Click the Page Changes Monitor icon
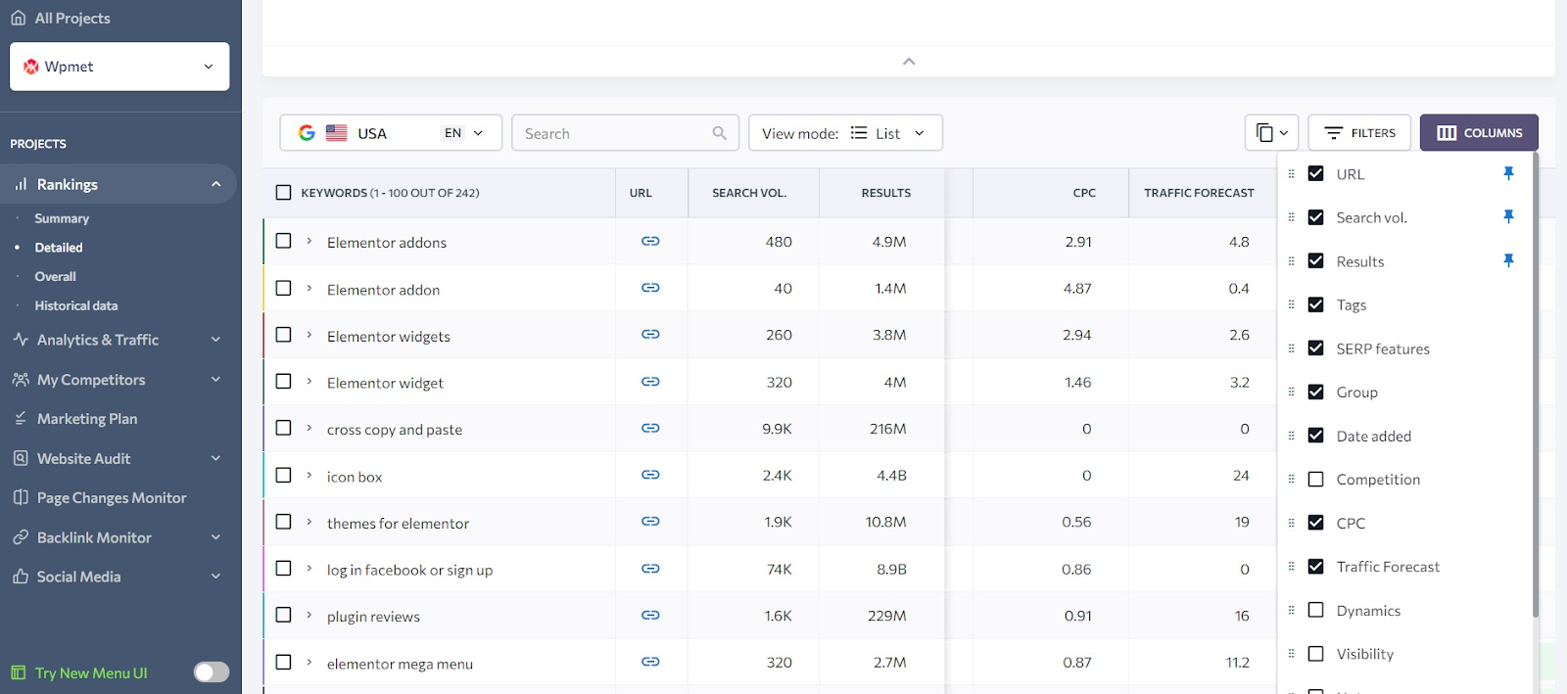Image resolution: width=1567 pixels, height=694 pixels. click(x=21, y=497)
